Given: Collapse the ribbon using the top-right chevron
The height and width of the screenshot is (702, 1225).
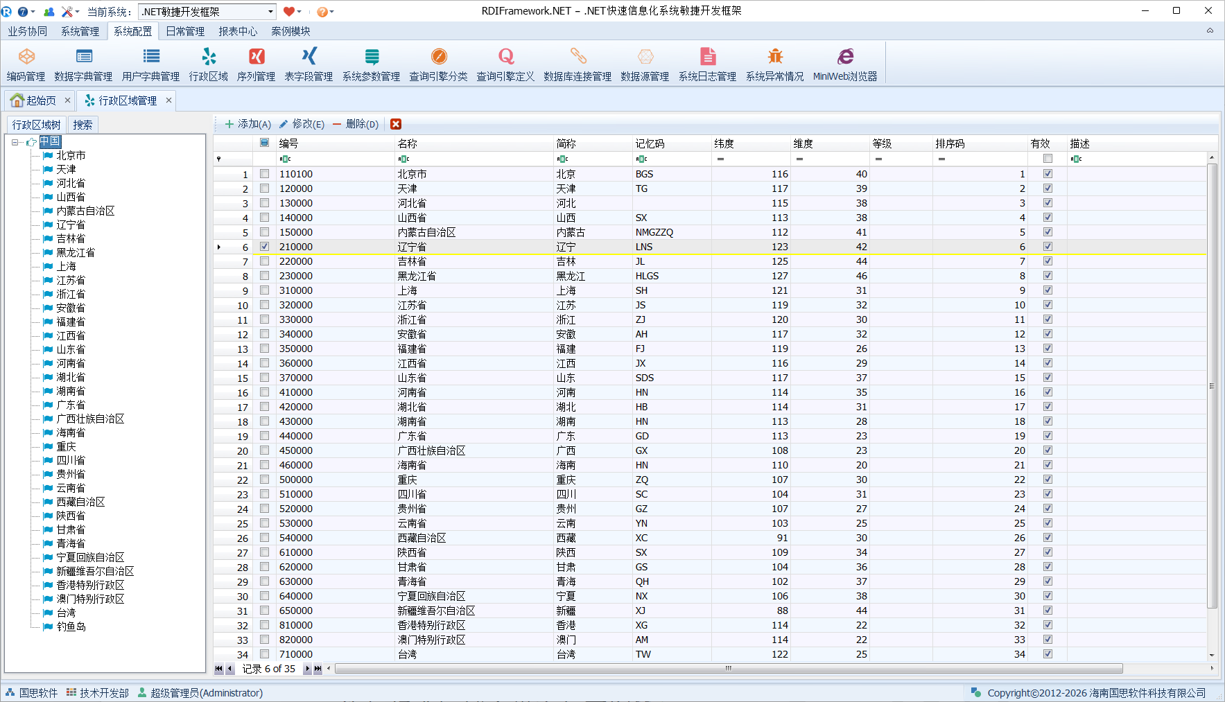Looking at the screenshot, I should (1210, 30).
